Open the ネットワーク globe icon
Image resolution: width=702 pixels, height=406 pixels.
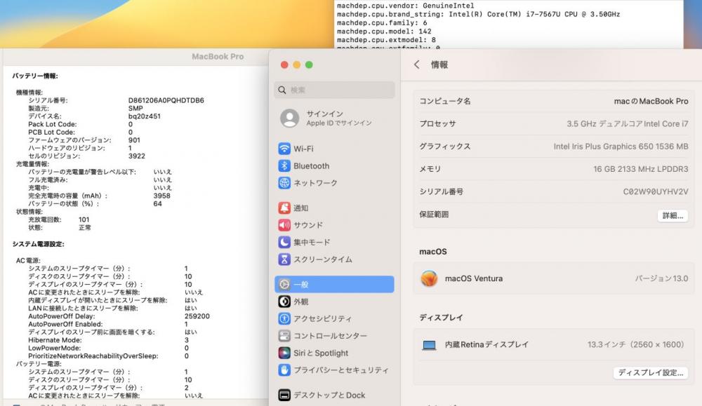[x=284, y=183]
